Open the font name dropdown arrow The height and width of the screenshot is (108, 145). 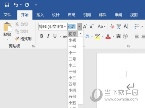(x=65, y=27)
